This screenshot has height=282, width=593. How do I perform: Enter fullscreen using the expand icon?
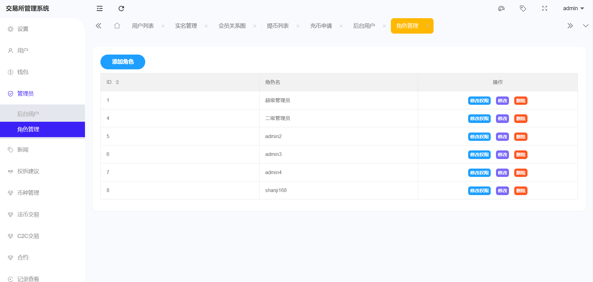point(544,9)
